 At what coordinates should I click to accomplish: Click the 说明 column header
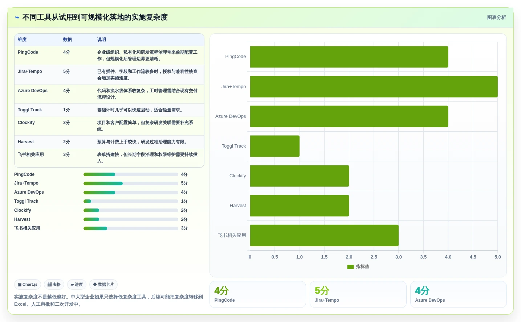102,40
